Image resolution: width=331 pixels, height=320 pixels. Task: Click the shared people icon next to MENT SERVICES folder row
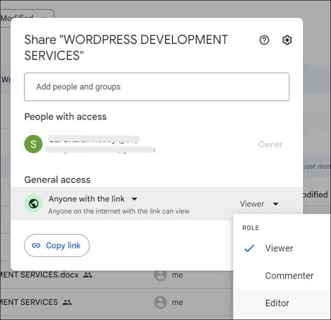click(67, 302)
